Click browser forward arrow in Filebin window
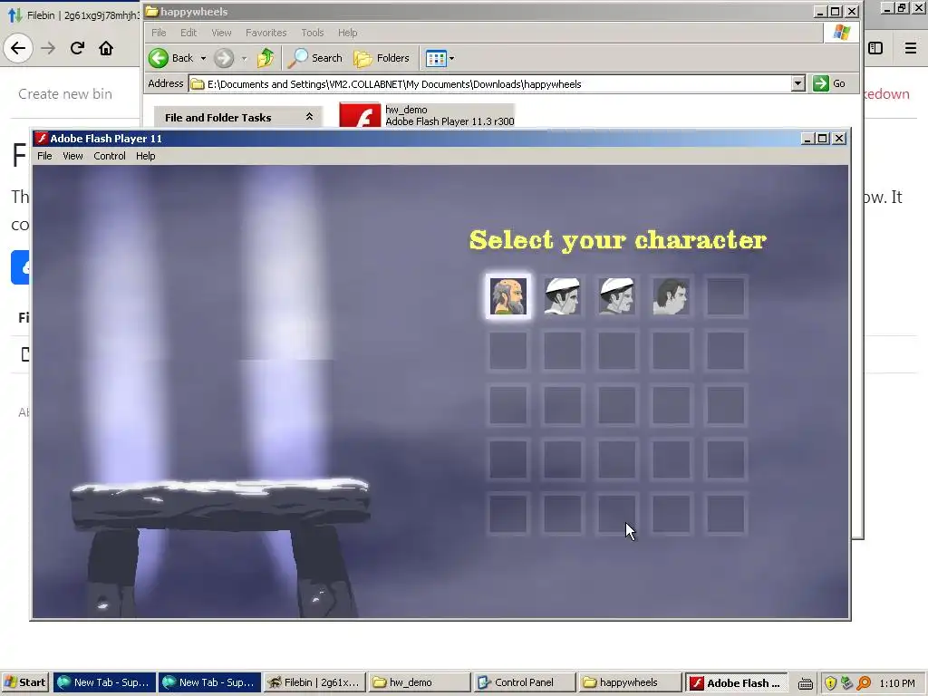 (48, 48)
